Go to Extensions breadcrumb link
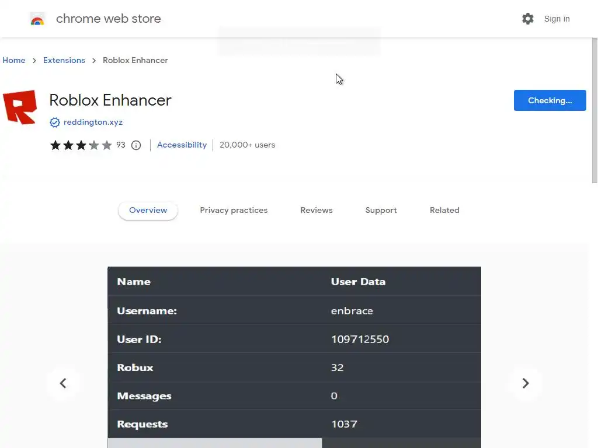Image resolution: width=598 pixels, height=448 pixels. [64, 60]
